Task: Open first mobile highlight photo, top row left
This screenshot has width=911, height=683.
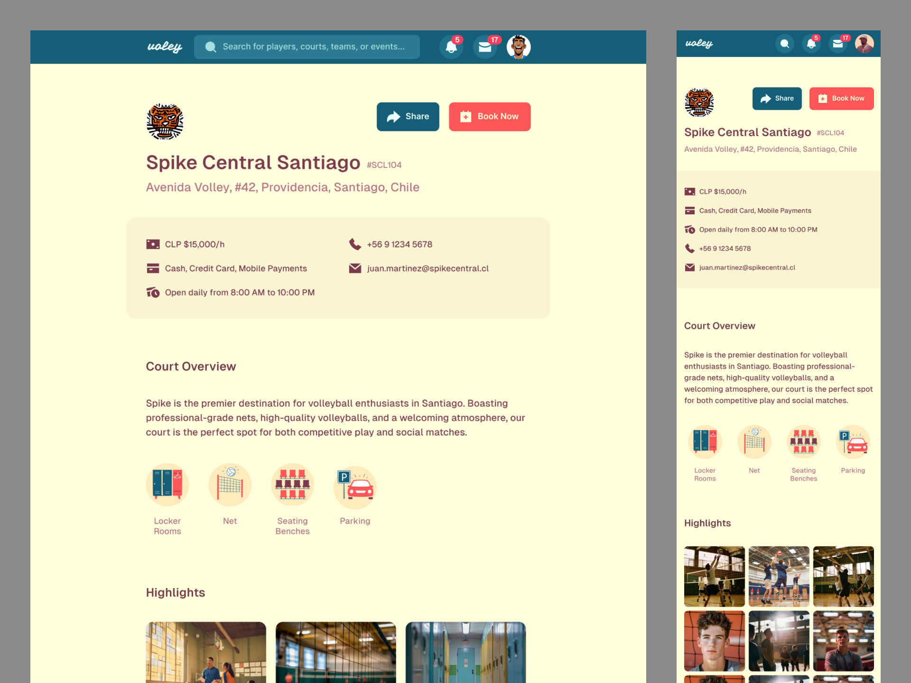Action: click(715, 576)
